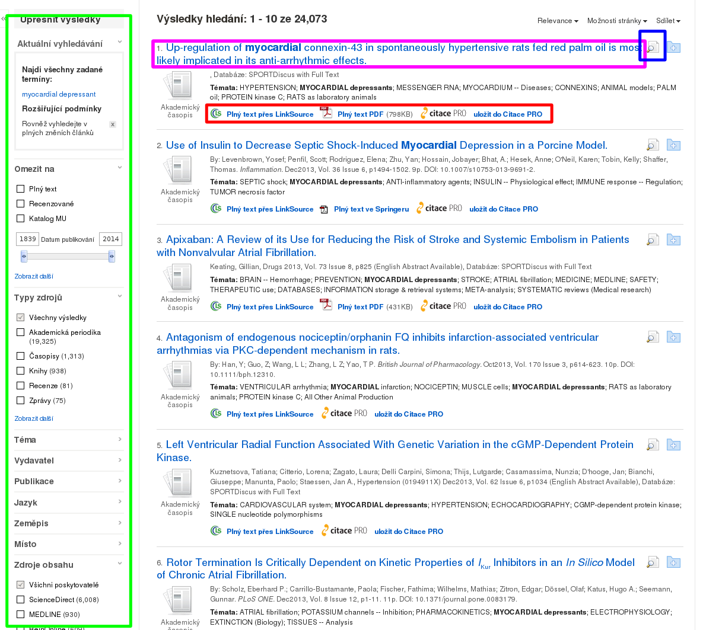
Task: Open 'myocardial depressant' search term link
Action: pos(59,94)
